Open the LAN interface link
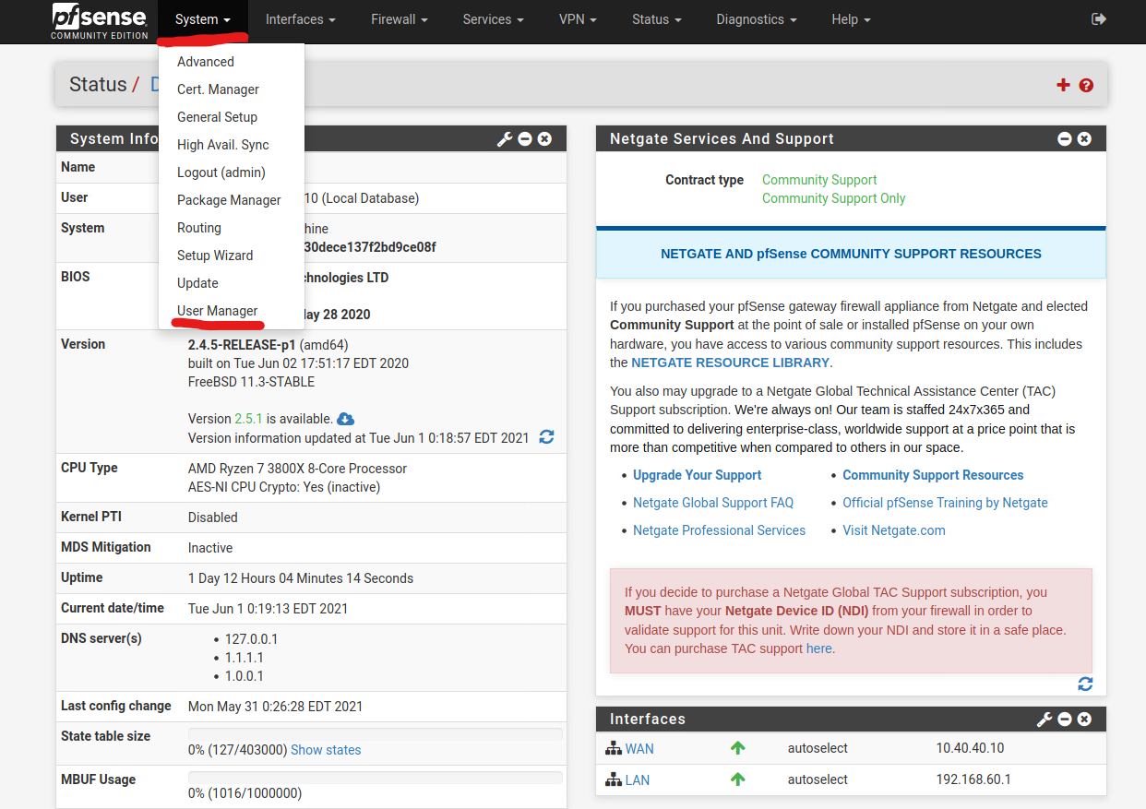 click(x=638, y=780)
